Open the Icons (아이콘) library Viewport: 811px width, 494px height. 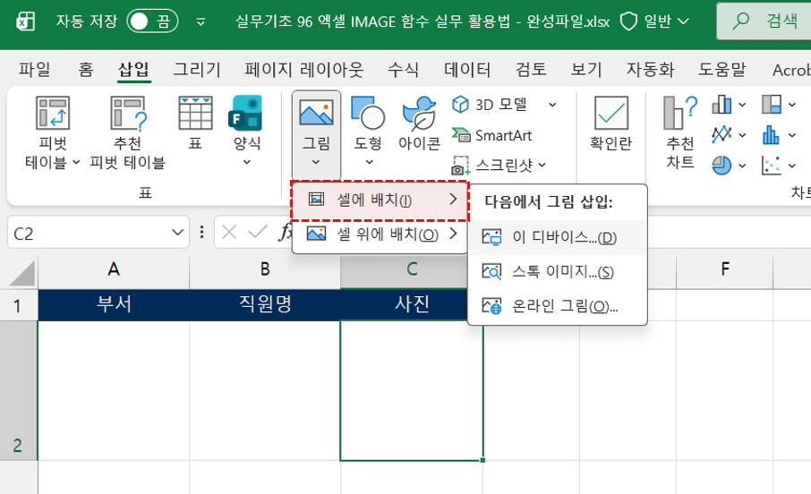click(x=419, y=114)
